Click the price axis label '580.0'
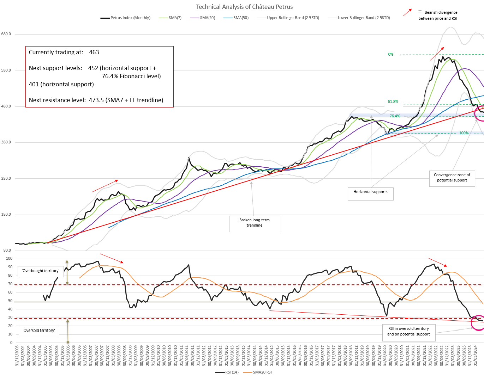The width and height of the screenshot is (484, 376). pos(6,70)
